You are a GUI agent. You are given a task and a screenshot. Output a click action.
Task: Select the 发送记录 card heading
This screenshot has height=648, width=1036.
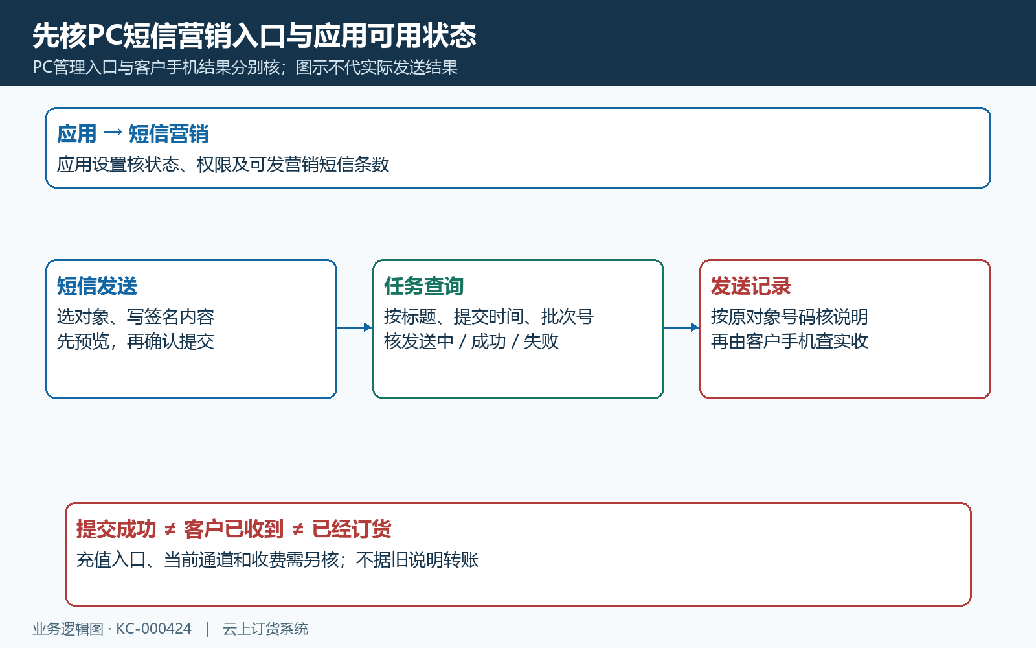click(x=751, y=286)
